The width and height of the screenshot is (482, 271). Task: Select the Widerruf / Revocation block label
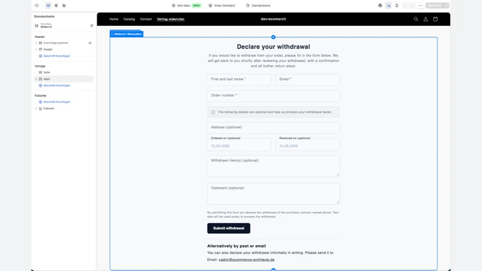[x=127, y=34]
